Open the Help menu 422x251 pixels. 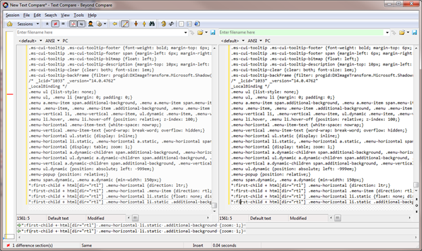coord(92,15)
